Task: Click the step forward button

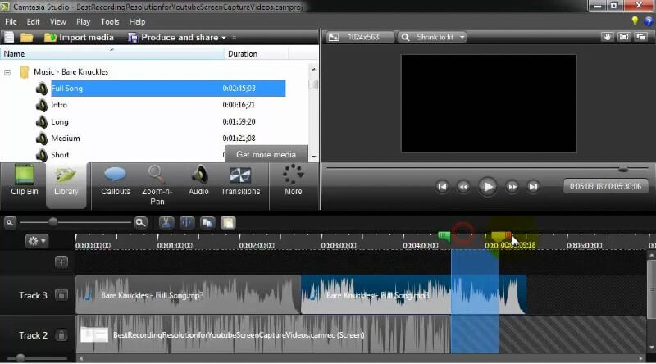Action: click(512, 187)
